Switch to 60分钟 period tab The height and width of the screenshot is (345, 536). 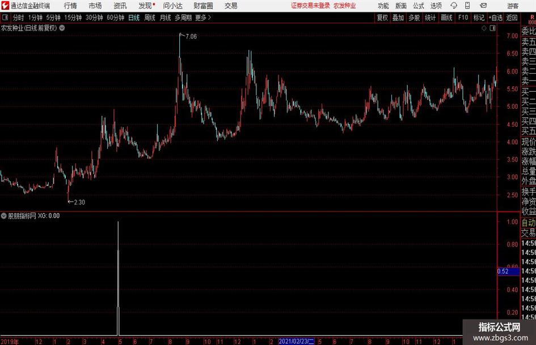(x=116, y=18)
